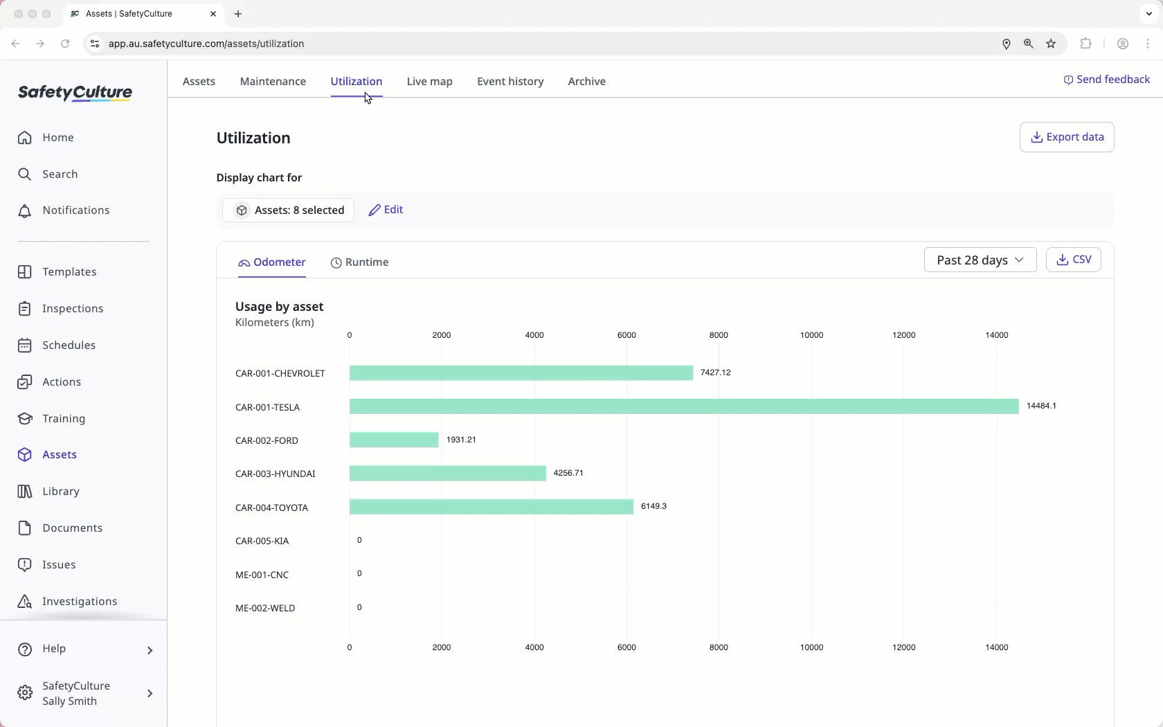
Task: Open Chrome three-dot menu
Action: [1148, 44]
